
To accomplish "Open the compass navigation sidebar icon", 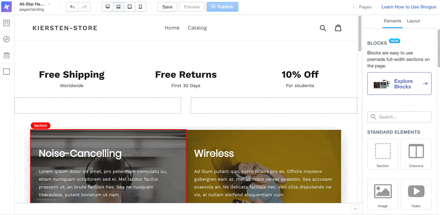I will coord(6,39).
